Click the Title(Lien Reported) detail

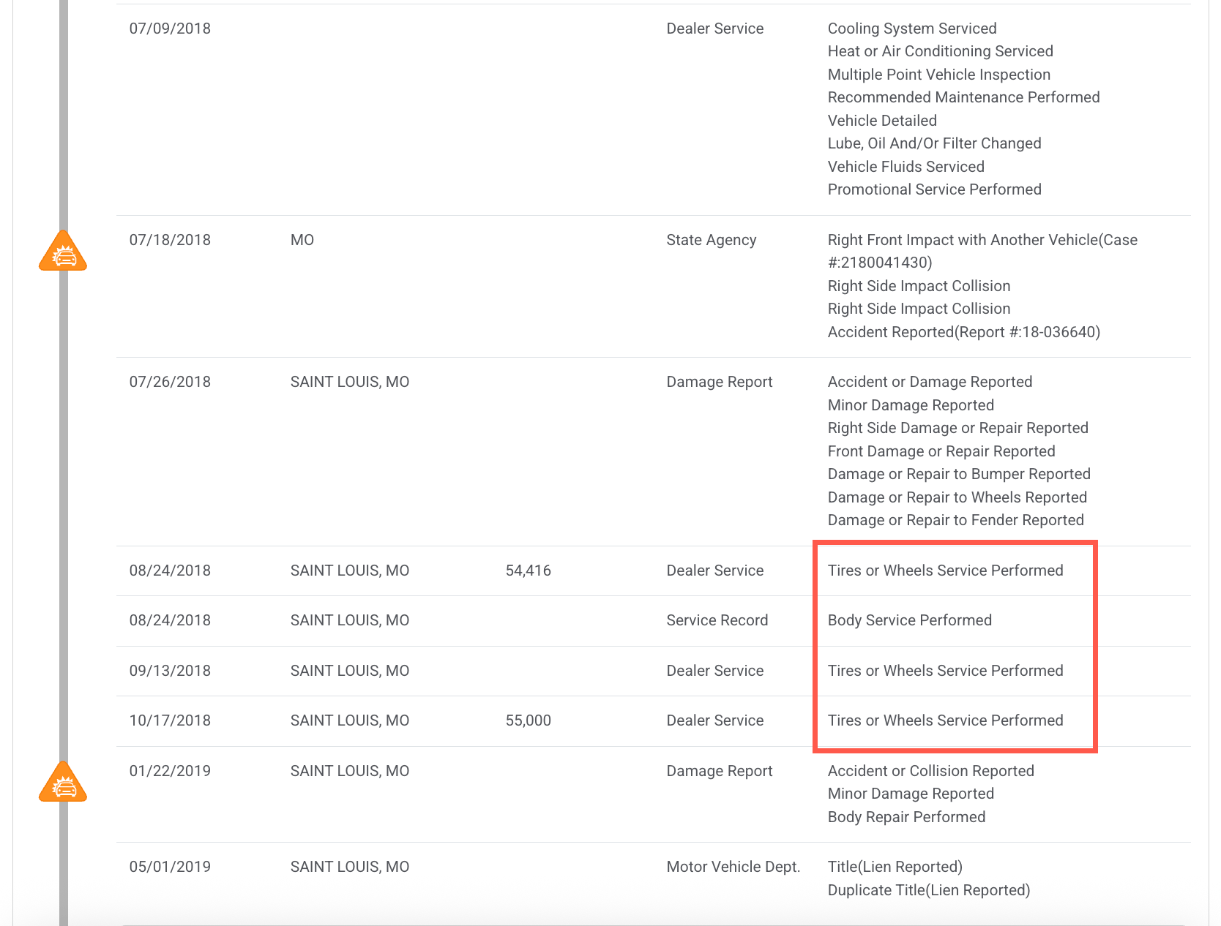[895, 867]
